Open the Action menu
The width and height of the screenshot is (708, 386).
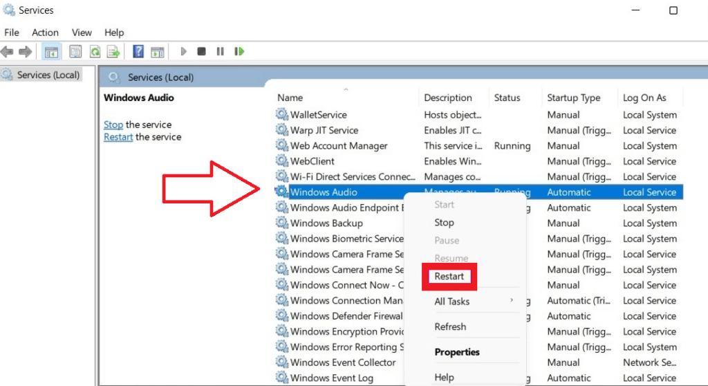pyautogui.click(x=45, y=33)
